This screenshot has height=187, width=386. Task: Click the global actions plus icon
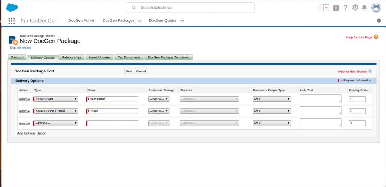point(336,8)
